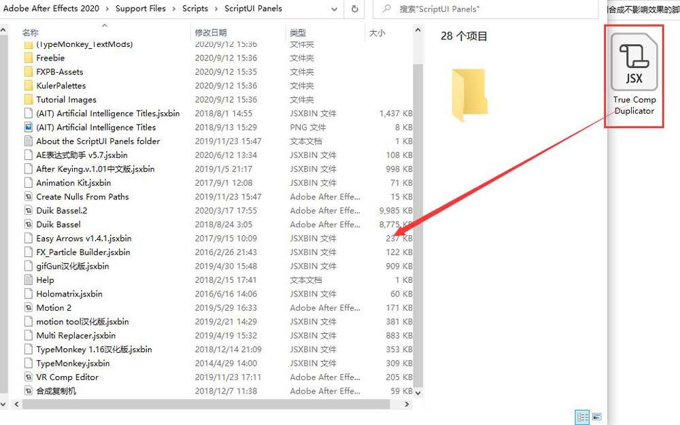The image size is (680, 425).
Task: Click horizontal scrollbar left arrow
Action: click(16, 404)
